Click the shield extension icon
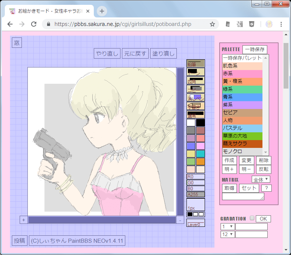Screen dimensions: 291x255 tap(252, 24)
